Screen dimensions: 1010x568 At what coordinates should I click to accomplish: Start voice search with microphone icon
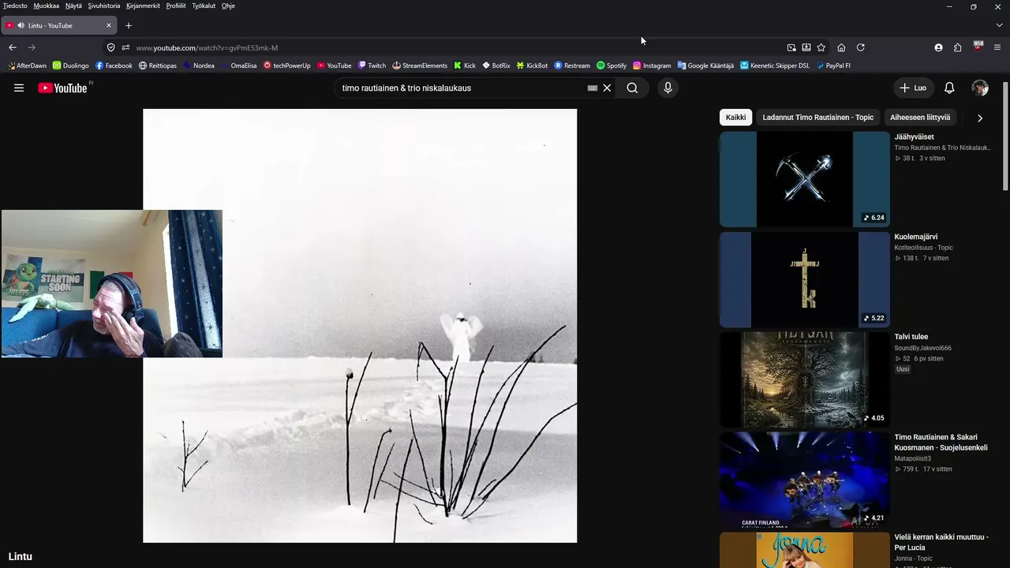[x=668, y=88]
